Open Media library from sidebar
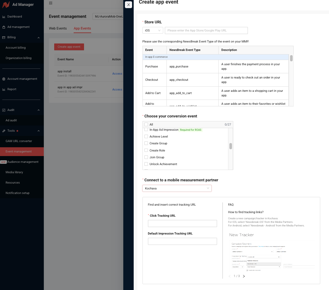This screenshot has width=329, height=290. pos(14,172)
